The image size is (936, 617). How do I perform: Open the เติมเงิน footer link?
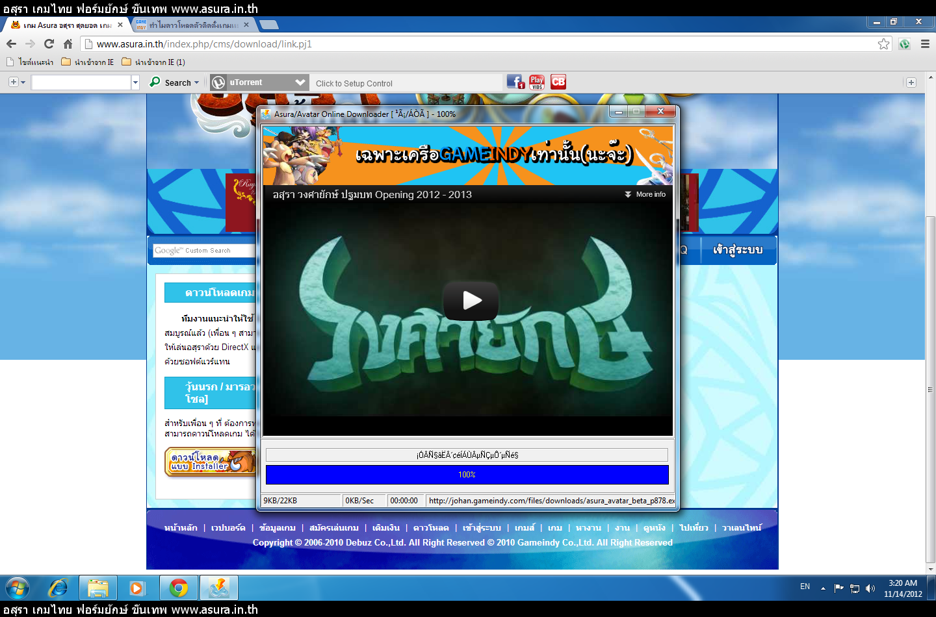pyautogui.click(x=386, y=527)
